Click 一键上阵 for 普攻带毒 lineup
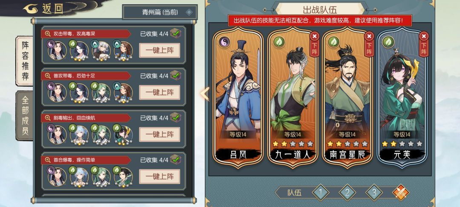 160,92
